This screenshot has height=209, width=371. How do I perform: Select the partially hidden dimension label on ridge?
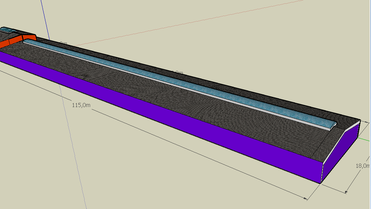[x=177, y=73]
